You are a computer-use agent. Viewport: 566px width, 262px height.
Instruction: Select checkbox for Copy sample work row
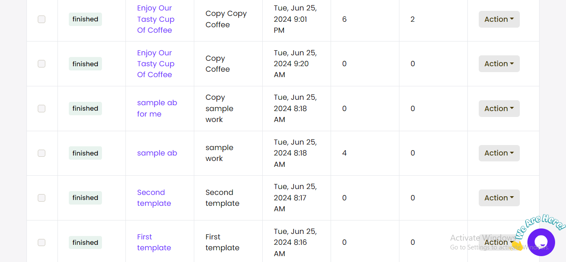point(42,109)
